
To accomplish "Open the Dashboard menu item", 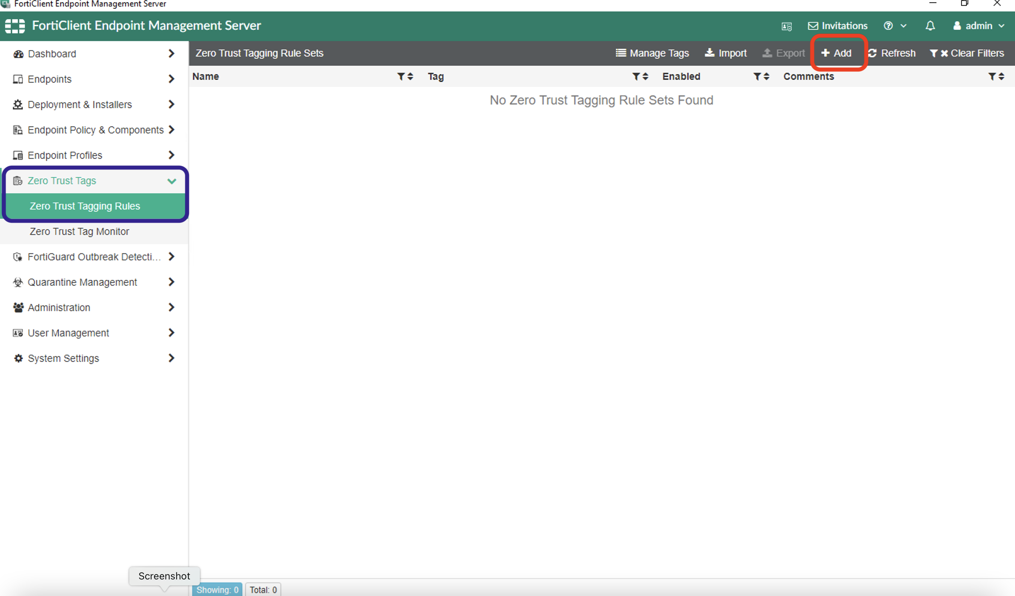I will point(94,54).
